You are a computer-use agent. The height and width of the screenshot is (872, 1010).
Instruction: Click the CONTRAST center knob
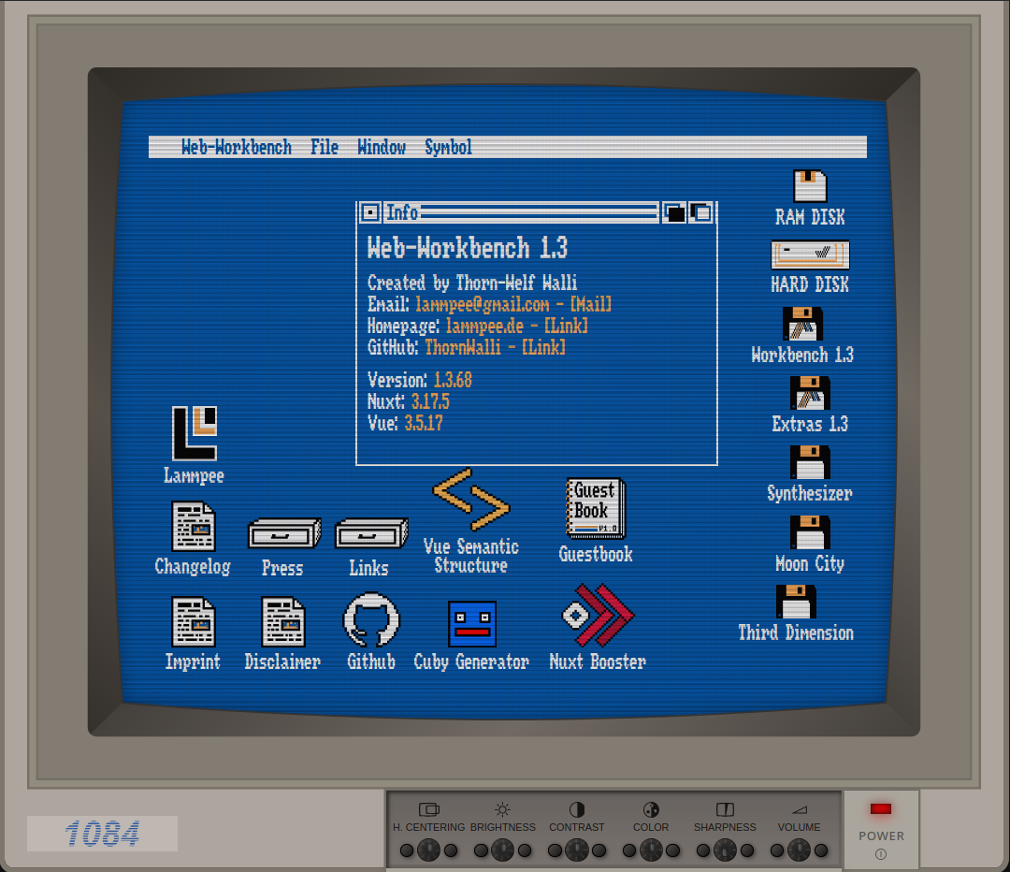[576, 850]
